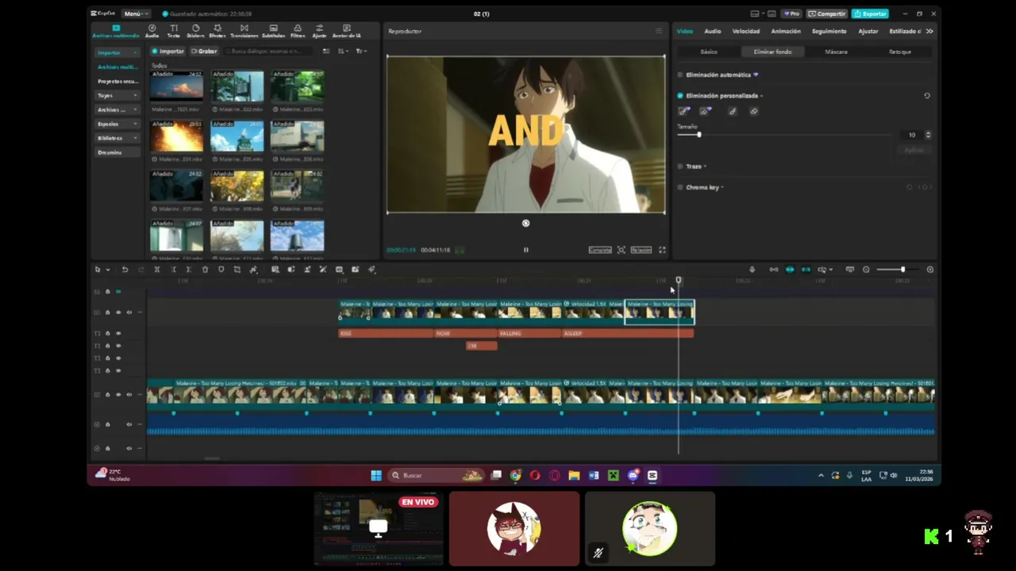This screenshot has width=1016, height=571.
Task: Open the Efectos tab
Action: click(x=217, y=31)
